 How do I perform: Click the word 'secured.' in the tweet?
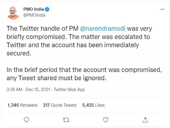click(x=18, y=53)
